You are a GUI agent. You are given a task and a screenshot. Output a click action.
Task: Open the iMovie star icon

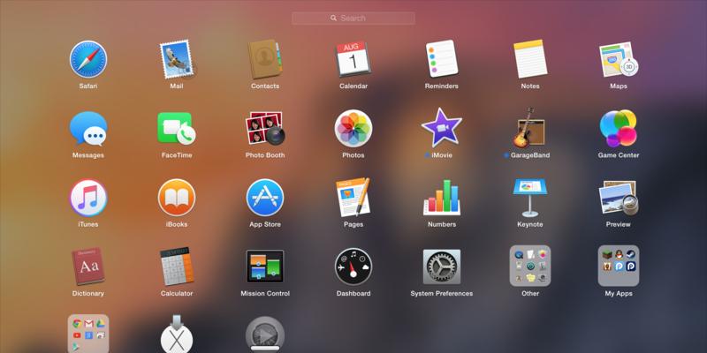(x=442, y=127)
